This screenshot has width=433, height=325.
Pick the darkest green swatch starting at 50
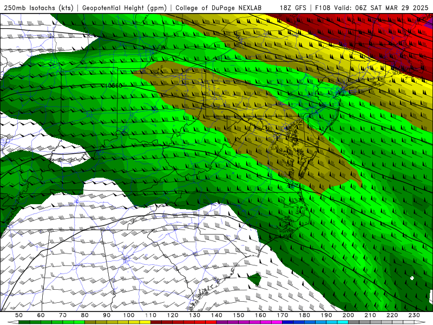click(x=24, y=322)
